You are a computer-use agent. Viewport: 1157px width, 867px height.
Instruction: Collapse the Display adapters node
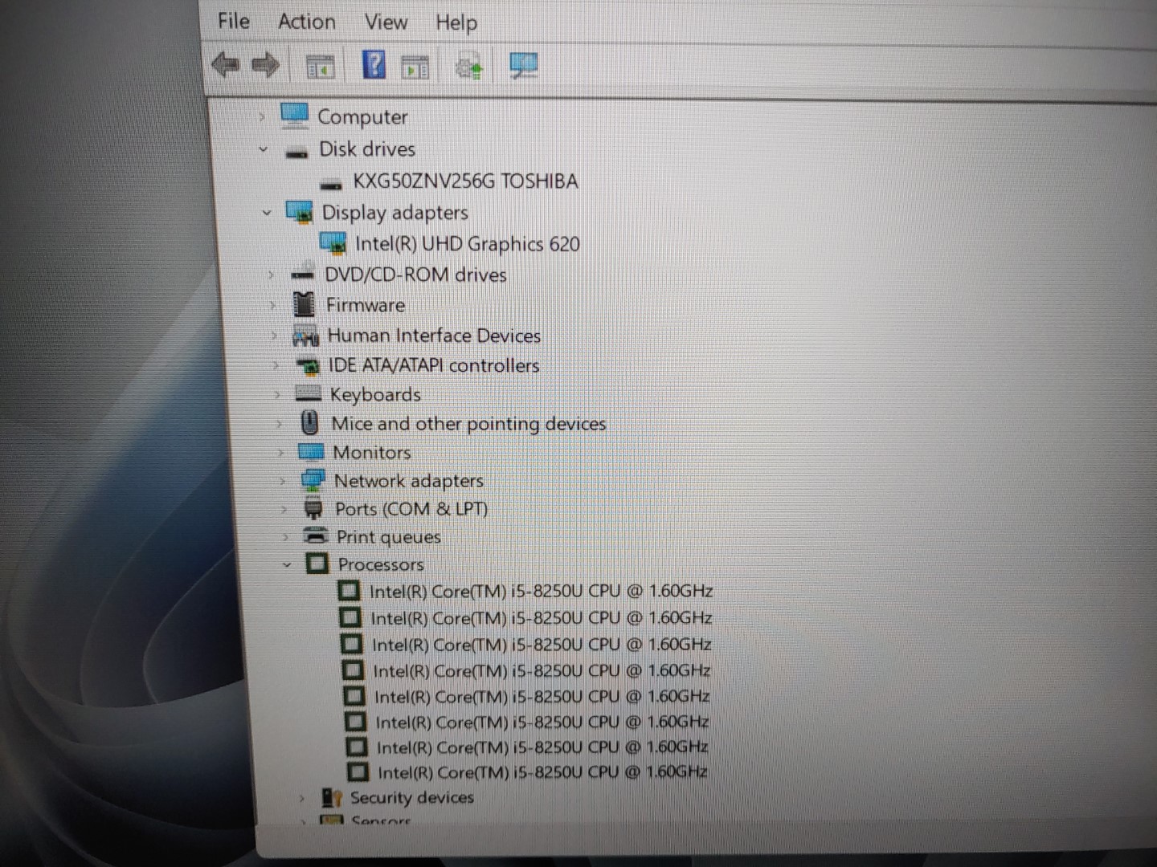(267, 213)
